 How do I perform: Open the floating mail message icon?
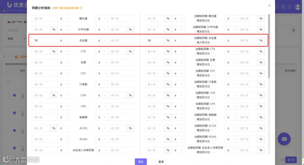coord(284,139)
